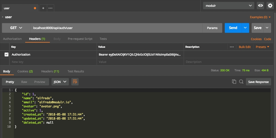The height and width of the screenshot is (138, 276).
Task: Click the plus icon to add new tab
Action: (x=43, y=8)
